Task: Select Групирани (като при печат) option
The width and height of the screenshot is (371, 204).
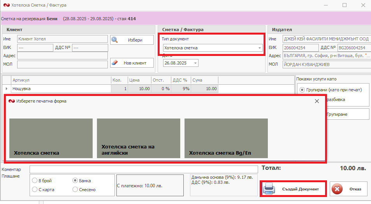Action: (302, 90)
